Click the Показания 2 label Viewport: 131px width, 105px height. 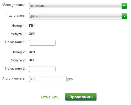coord(15,69)
